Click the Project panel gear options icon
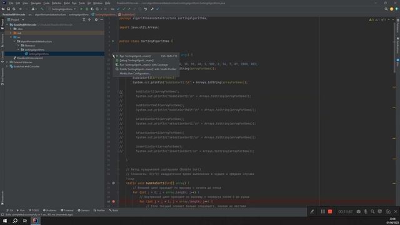This screenshot has width=400, height=225. tap(96, 19)
